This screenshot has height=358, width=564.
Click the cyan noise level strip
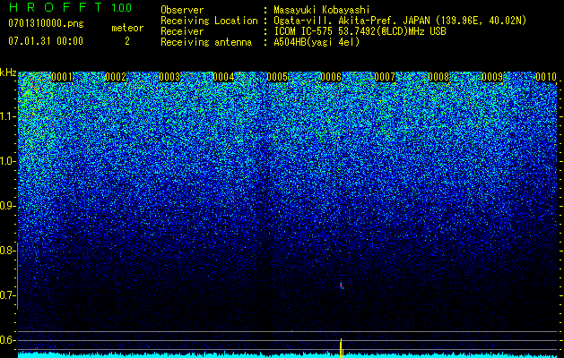287,355
